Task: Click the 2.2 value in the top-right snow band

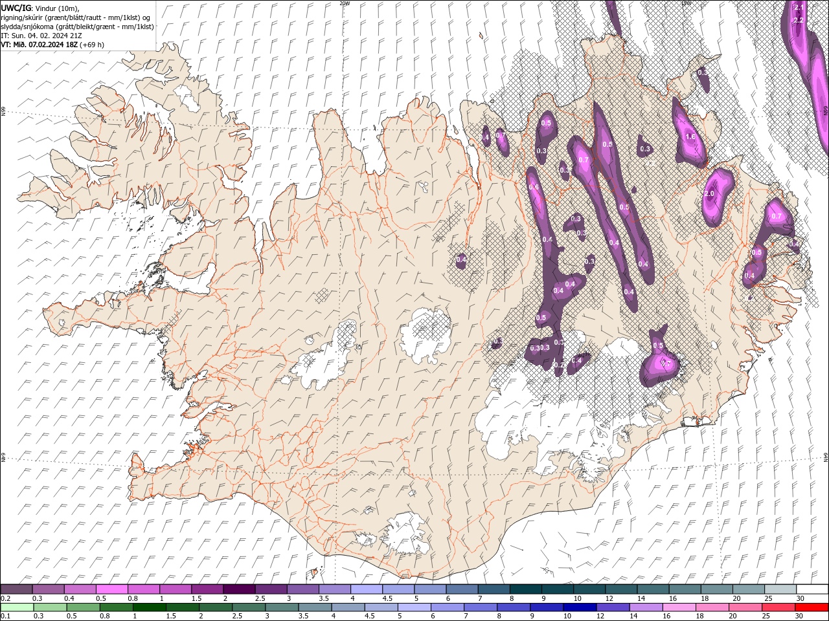Action: pyautogui.click(x=799, y=21)
